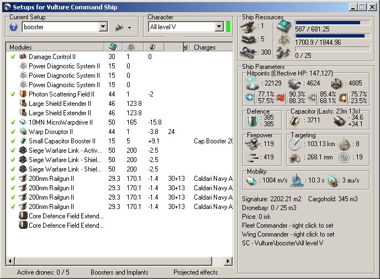Click the align time icon beside 10.3 s
Screen dimensions: 380x279
pos(297,180)
